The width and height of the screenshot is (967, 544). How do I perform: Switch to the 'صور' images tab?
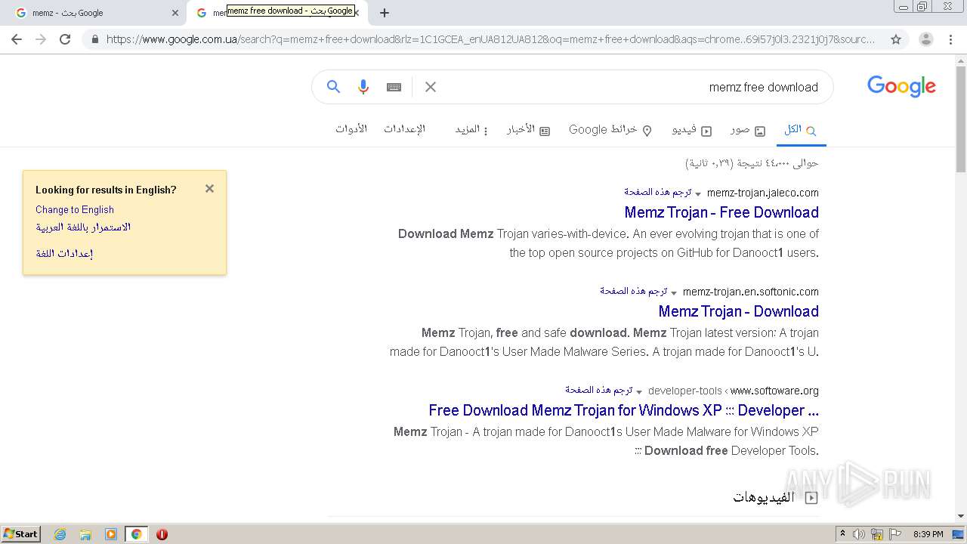click(x=748, y=130)
